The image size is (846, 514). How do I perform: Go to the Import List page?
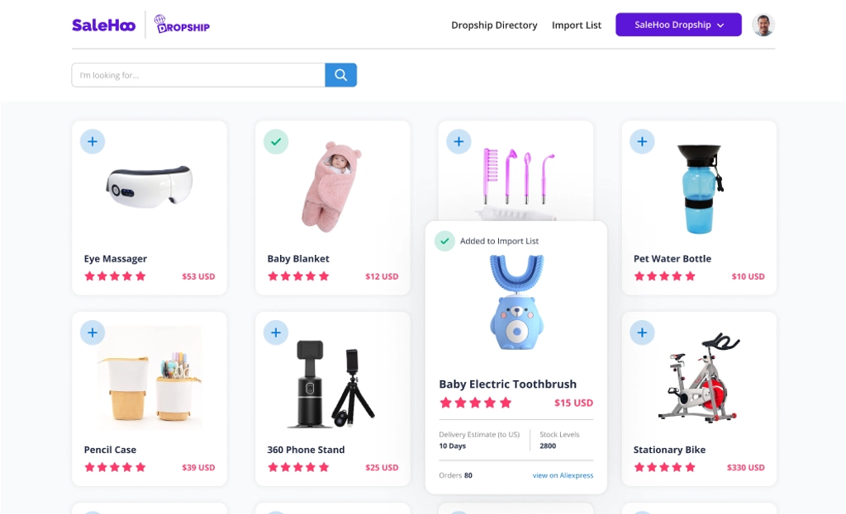tap(576, 26)
